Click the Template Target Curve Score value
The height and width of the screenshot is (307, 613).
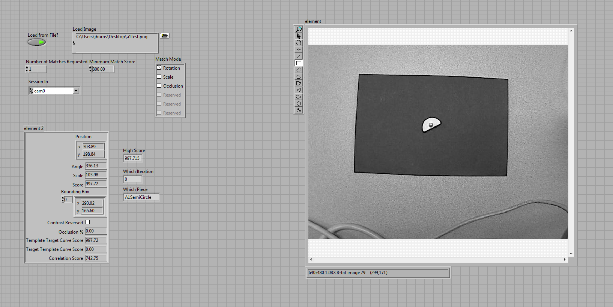[96, 240]
